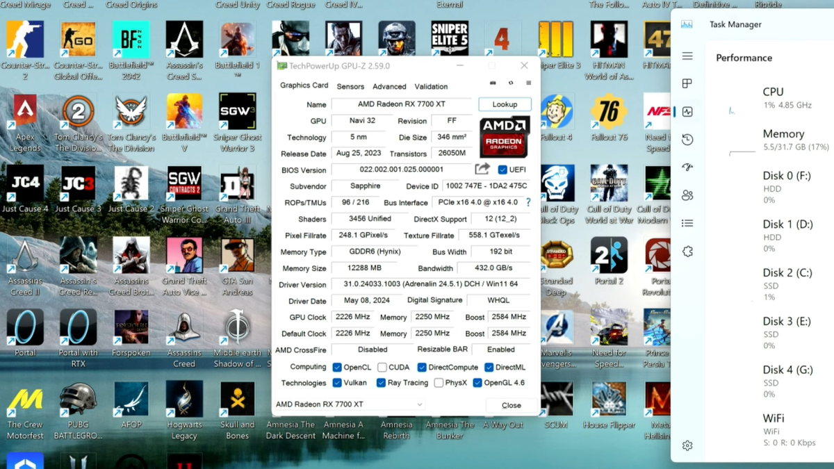This screenshot has height=469, width=834.
Task: Click Driver Version field value
Action: [x=431, y=284]
